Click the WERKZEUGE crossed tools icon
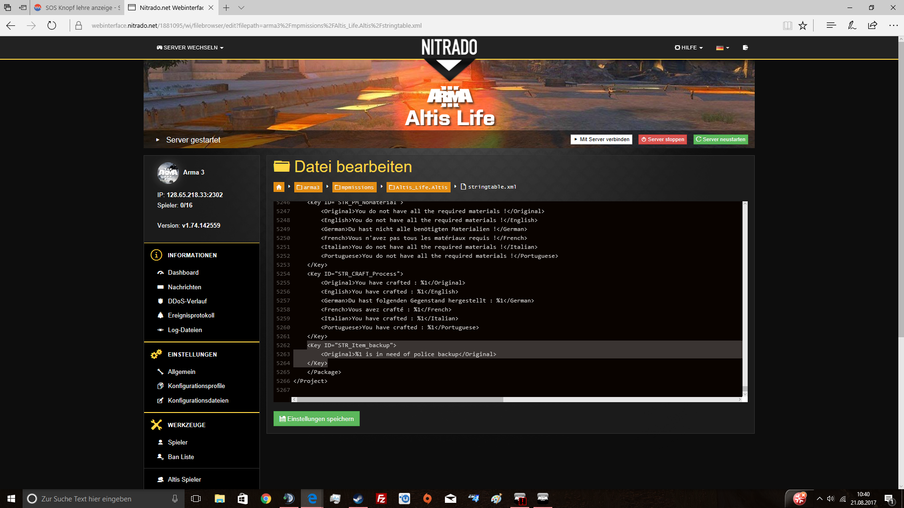This screenshot has width=904, height=508. point(156,425)
